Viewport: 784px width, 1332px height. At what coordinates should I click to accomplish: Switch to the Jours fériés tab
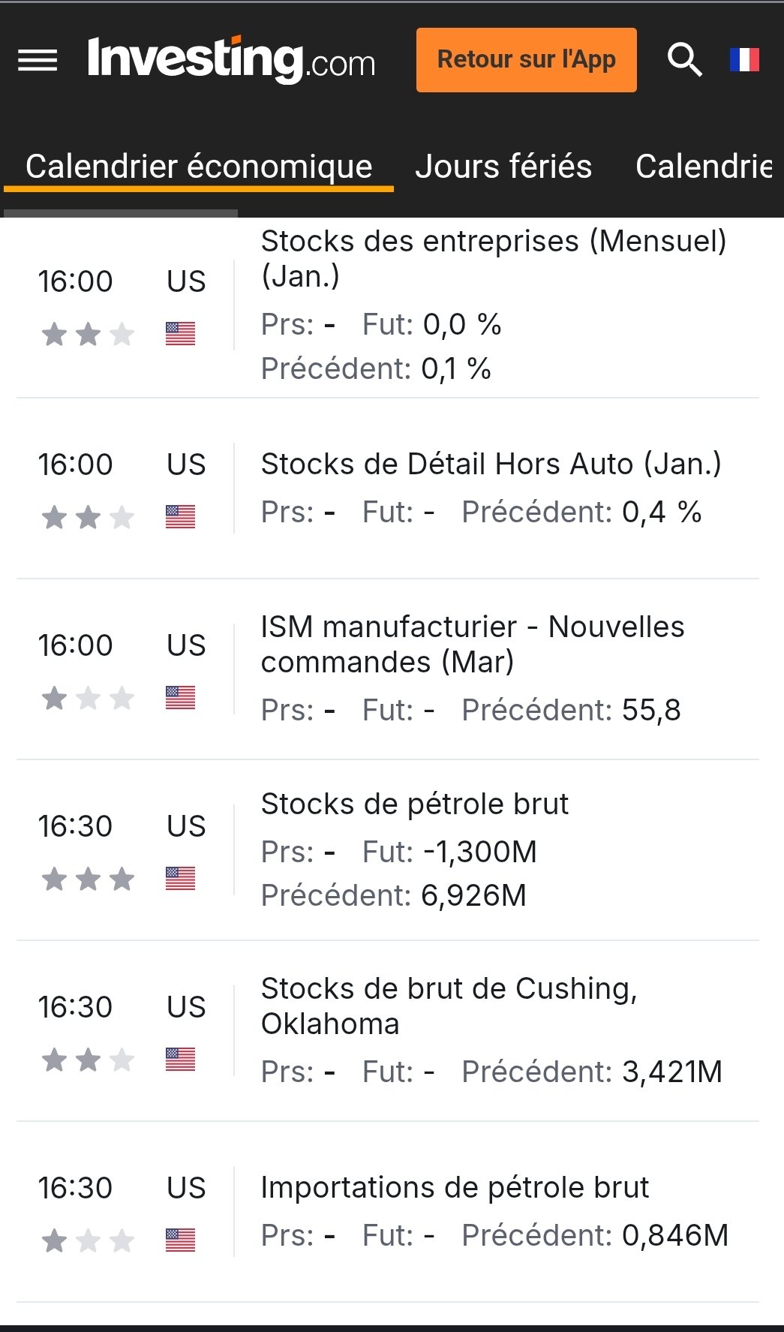click(503, 167)
